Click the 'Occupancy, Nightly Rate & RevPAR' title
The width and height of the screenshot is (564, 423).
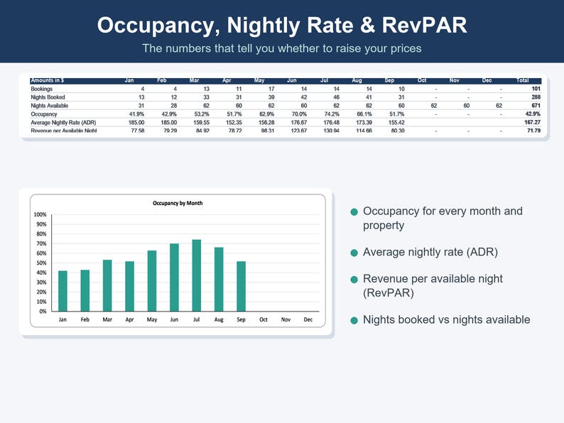pyautogui.click(x=282, y=25)
